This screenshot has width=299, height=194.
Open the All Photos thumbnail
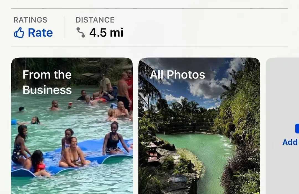pos(199,126)
